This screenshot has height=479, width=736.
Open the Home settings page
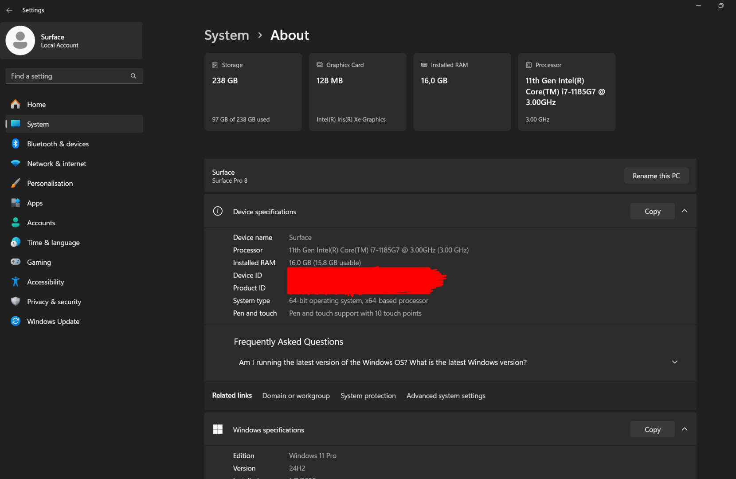point(74,104)
